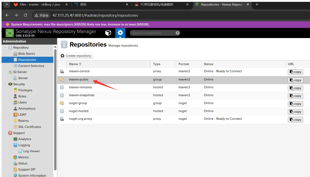Open Status under Support
Viewport: 310px width, 177px height.
coord(22,163)
